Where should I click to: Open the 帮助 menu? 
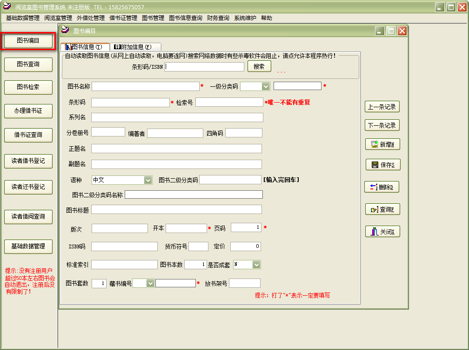click(267, 18)
